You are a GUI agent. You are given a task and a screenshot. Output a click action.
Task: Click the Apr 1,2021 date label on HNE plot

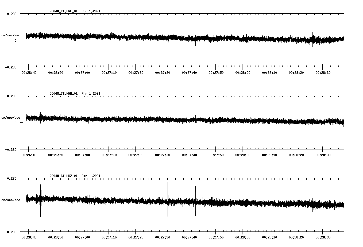(91, 11)
